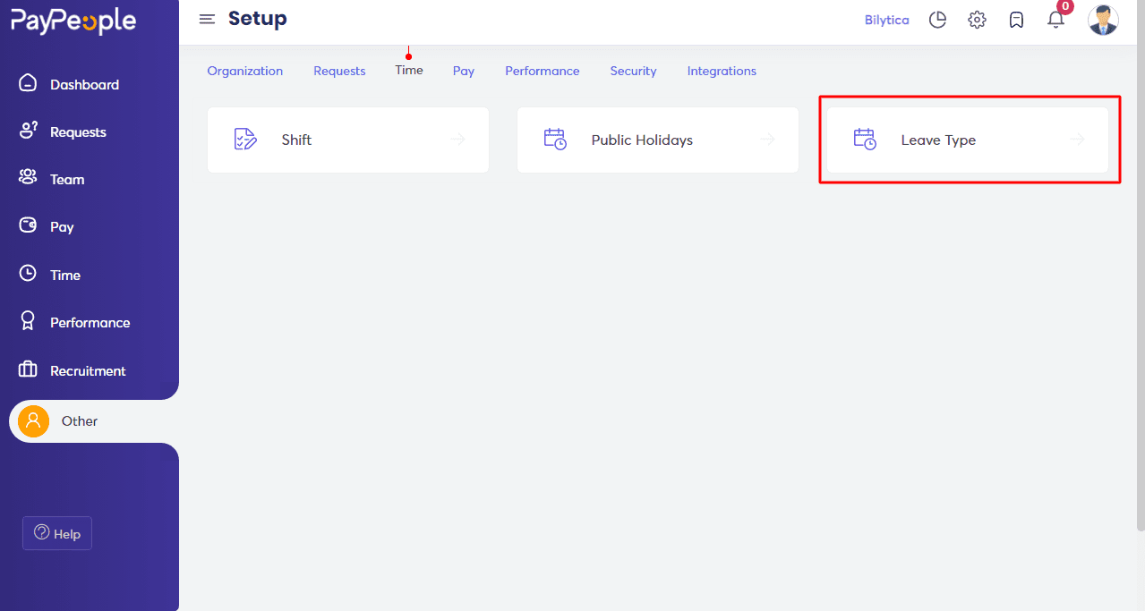Click the arrow on Leave Type card
The image size is (1145, 611).
point(1078,140)
